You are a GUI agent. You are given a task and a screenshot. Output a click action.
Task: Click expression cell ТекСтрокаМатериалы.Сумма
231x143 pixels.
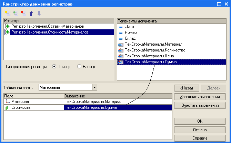coord(118,107)
